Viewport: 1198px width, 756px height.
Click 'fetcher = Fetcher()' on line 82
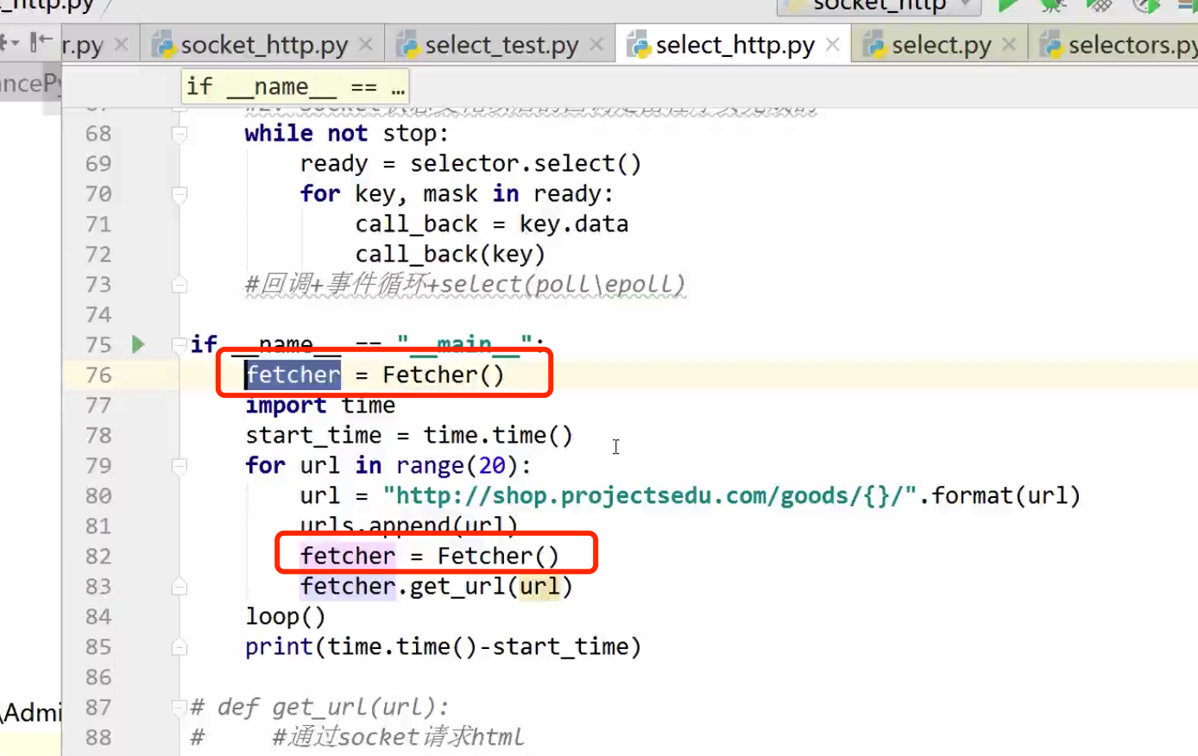click(x=430, y=556)
